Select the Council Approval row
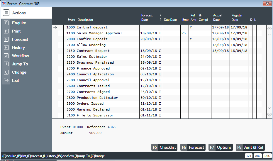The height and width of the screenshot is (161, 273). pyautogui.click(x=160, y=80)
